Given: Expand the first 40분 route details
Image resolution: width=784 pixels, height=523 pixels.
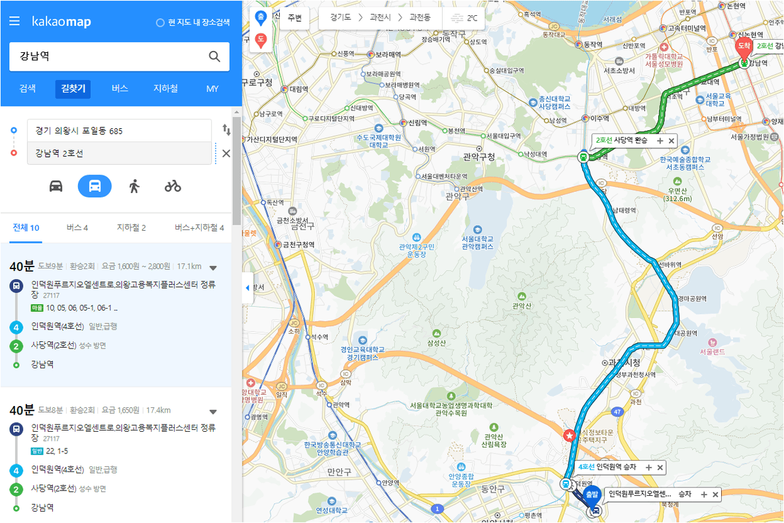Looking at the screenshot, I should pyautogui.click(x=213, y=268).
